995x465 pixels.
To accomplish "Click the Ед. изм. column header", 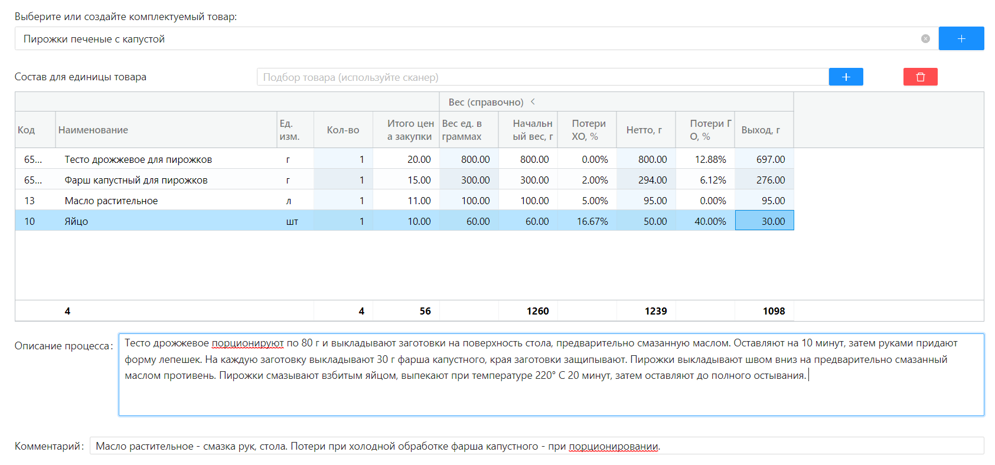I will pos(295,130).
